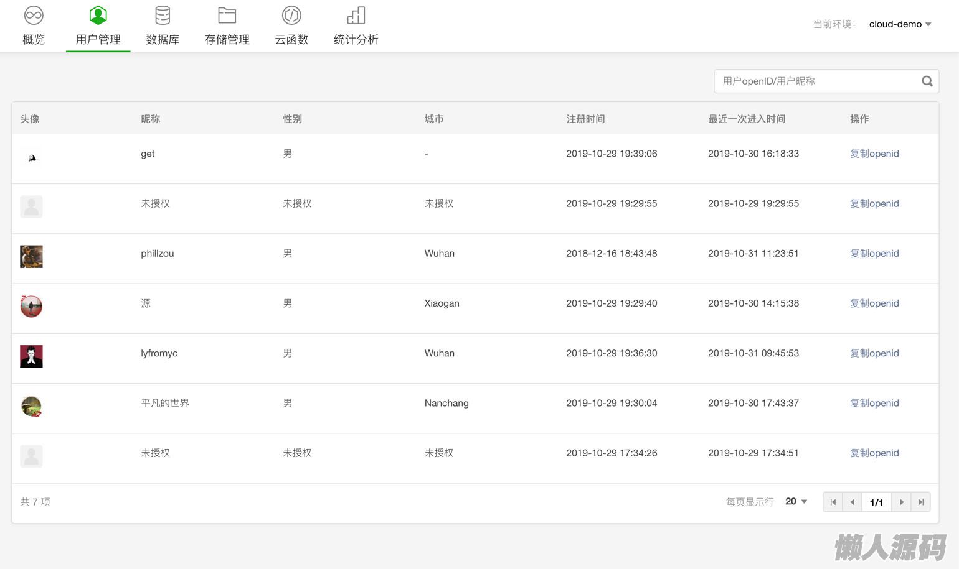Open the 概览 overview icon

34,15
